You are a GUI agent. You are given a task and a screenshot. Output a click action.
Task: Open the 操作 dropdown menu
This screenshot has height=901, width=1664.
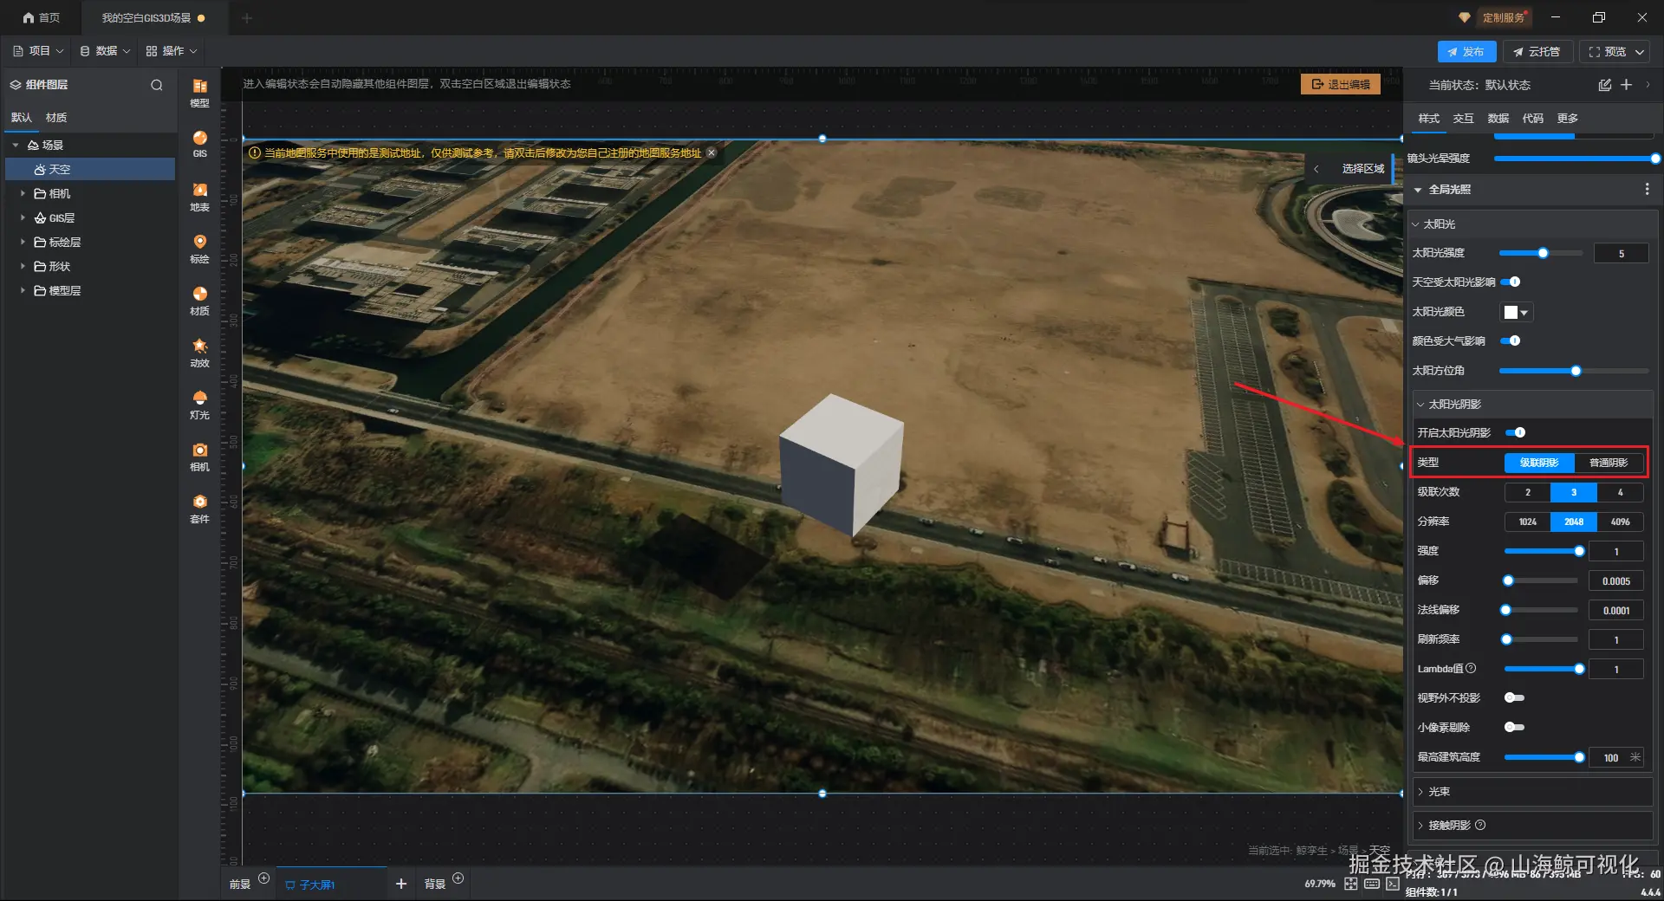[172, 51]
